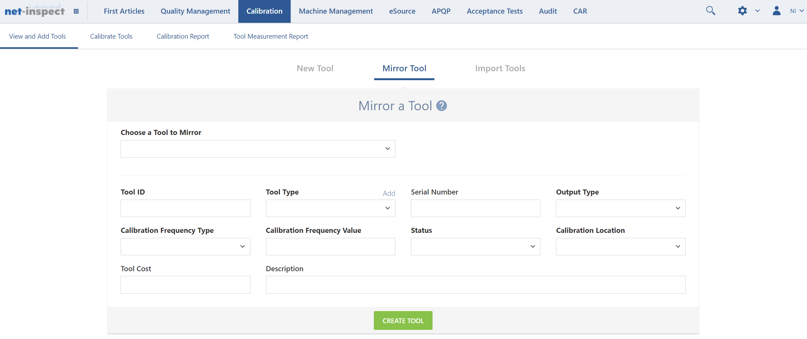Open the apps grid launcher icon
Screen dimensions: 807x339
tap(76, 11)
